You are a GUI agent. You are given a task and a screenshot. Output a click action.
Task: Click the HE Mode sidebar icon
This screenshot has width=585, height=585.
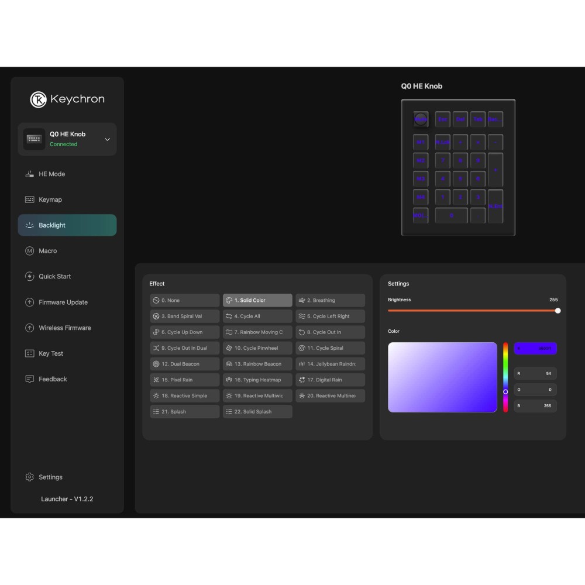(29, 174)
